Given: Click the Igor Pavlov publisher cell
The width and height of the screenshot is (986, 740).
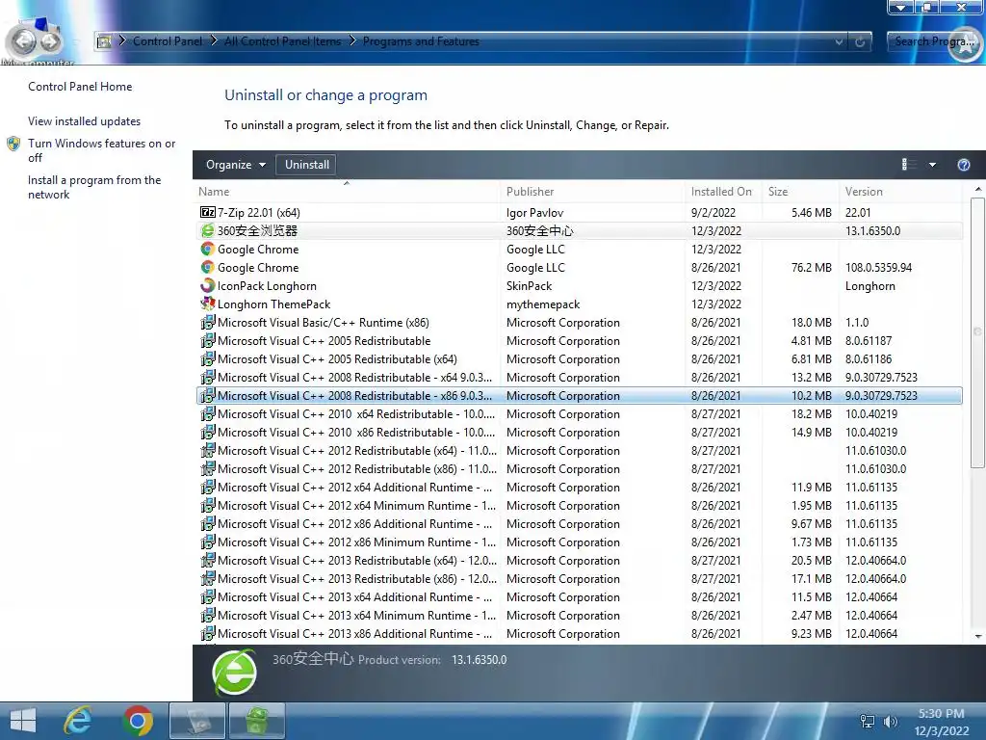Looking at the screenshot, I should [x=534, y=213].
